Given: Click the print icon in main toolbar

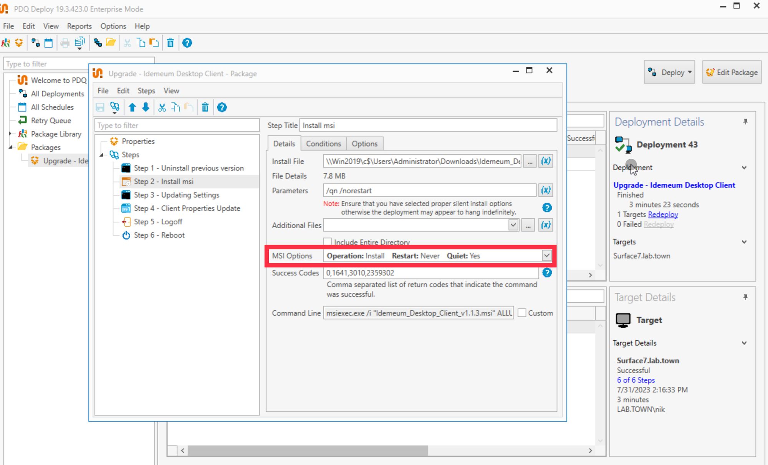Looking at the screenshot, I should [65, 43].
